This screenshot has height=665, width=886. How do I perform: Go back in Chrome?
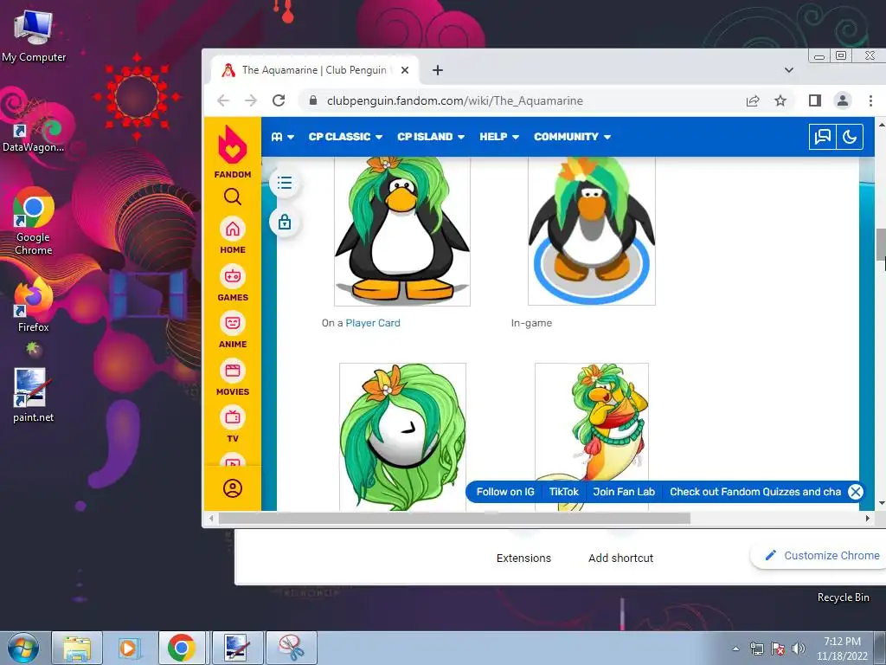click(223, 100)
